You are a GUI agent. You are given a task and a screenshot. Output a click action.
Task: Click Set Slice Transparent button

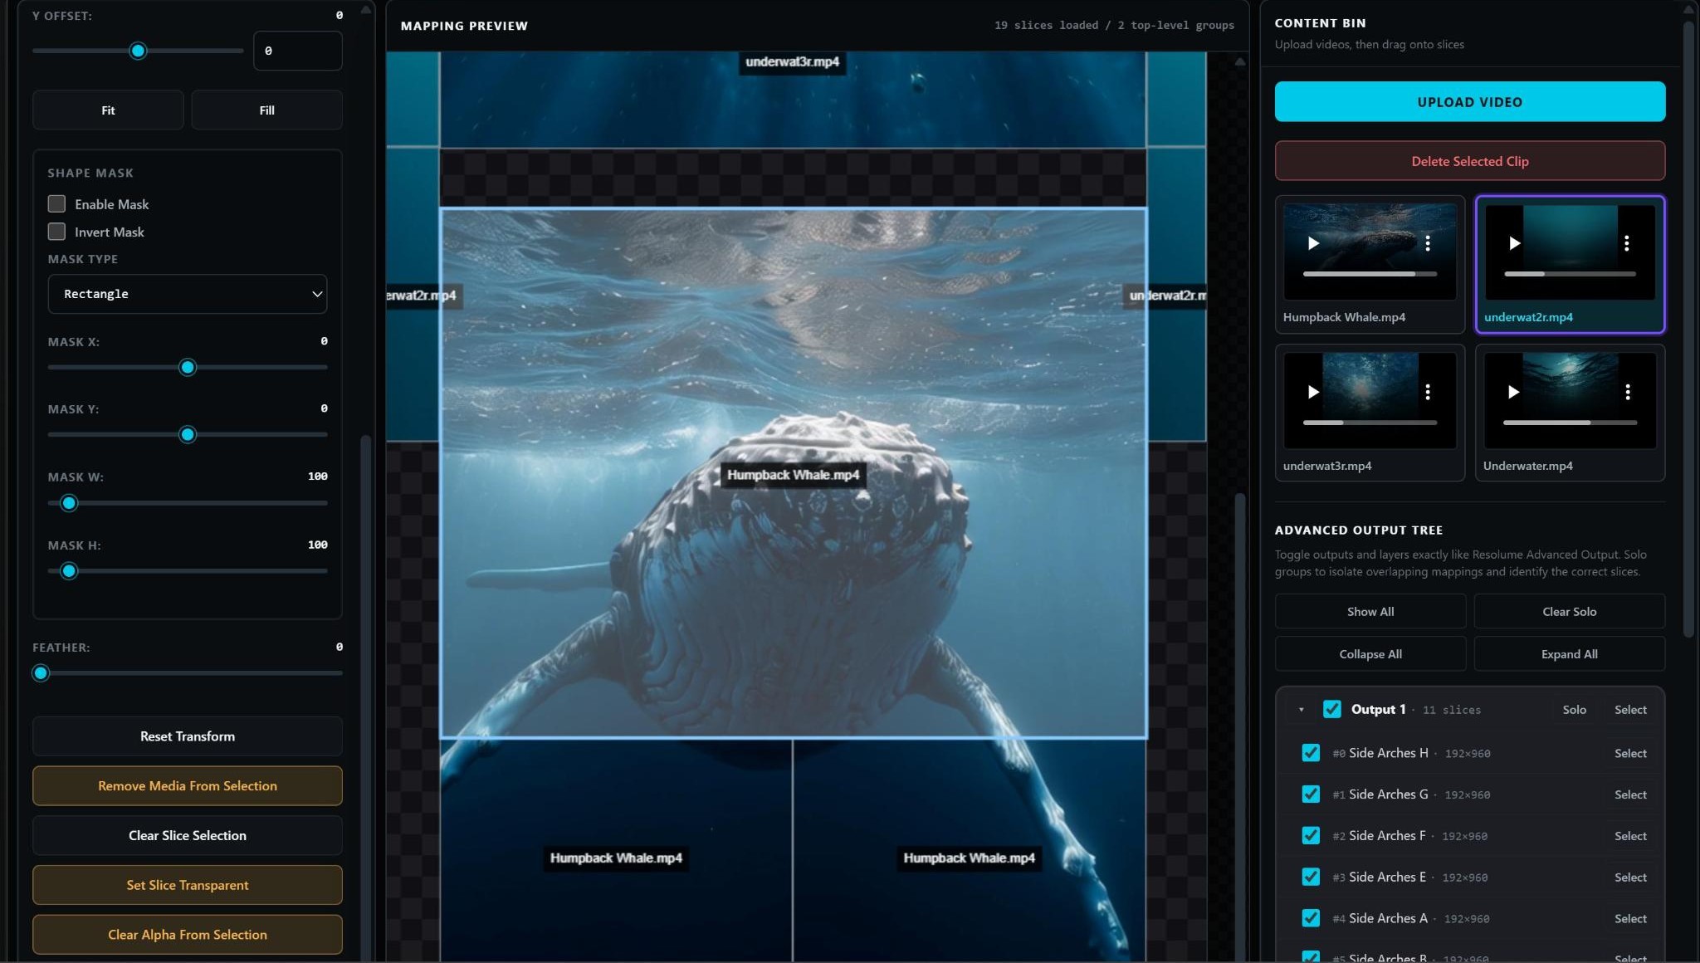click(188, 885)
